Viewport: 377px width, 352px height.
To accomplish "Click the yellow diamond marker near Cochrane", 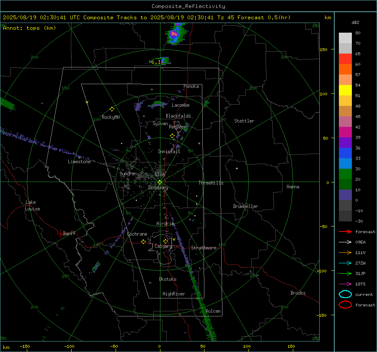I will pos(143,242).
